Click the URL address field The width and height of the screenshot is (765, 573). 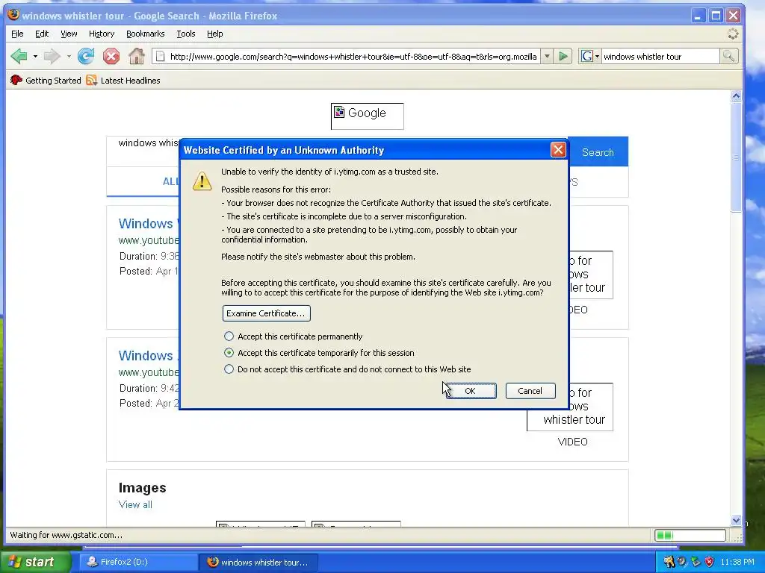[353, 57]
